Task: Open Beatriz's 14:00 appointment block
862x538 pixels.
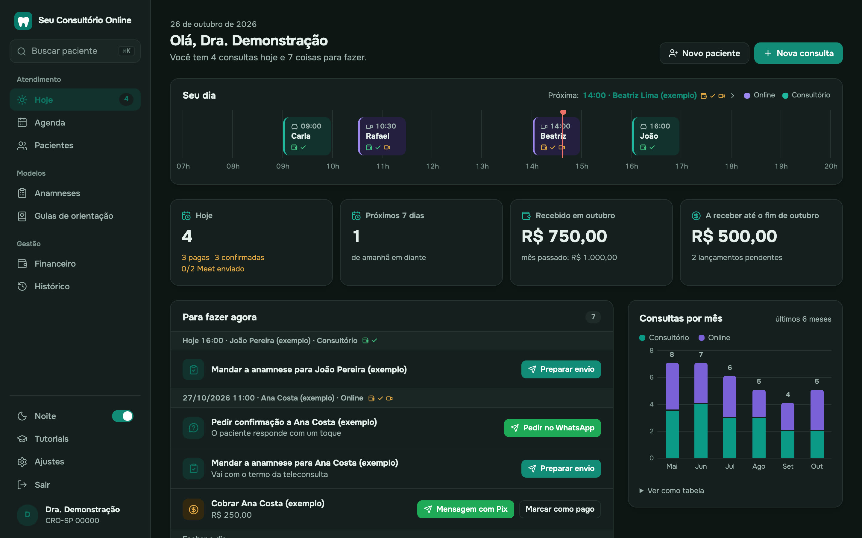Action: tap(556, 136)
